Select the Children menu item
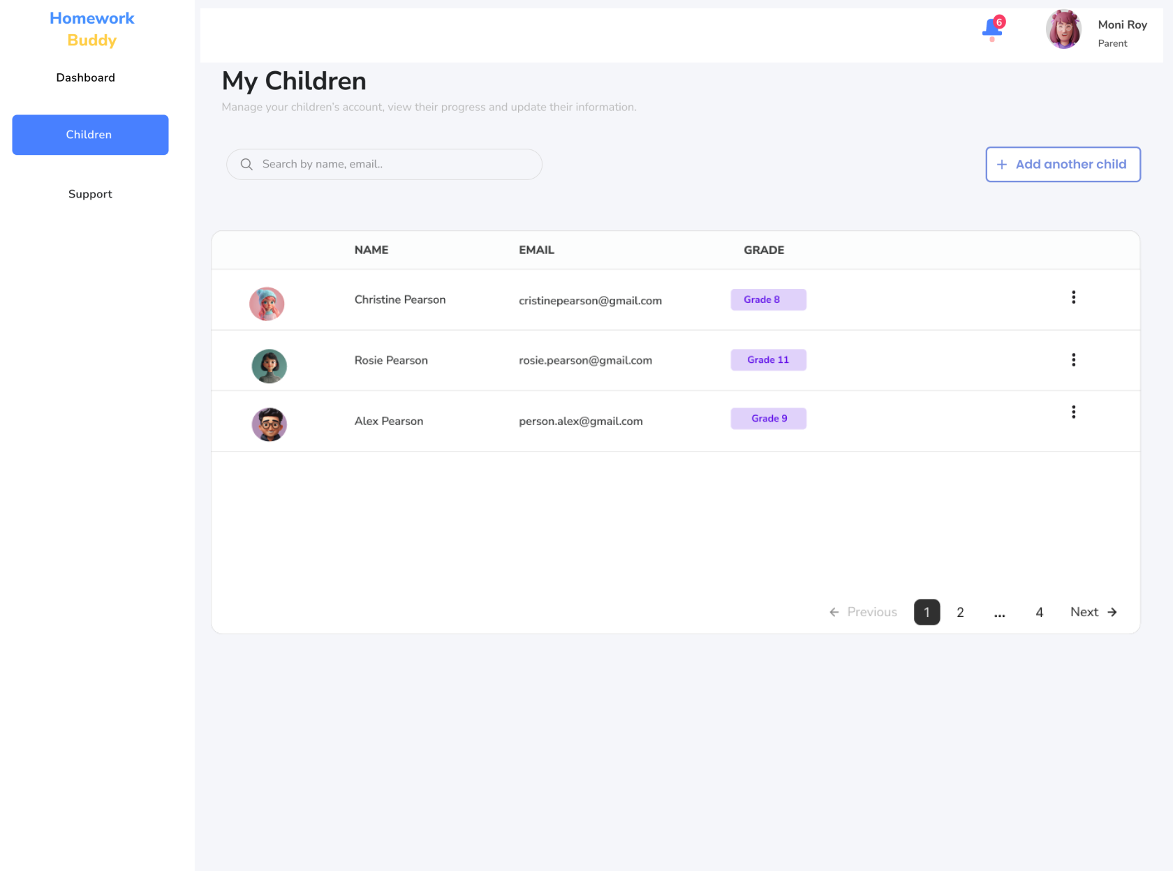The height and width of the screenshot is (871, 1173). pos(90,135)
